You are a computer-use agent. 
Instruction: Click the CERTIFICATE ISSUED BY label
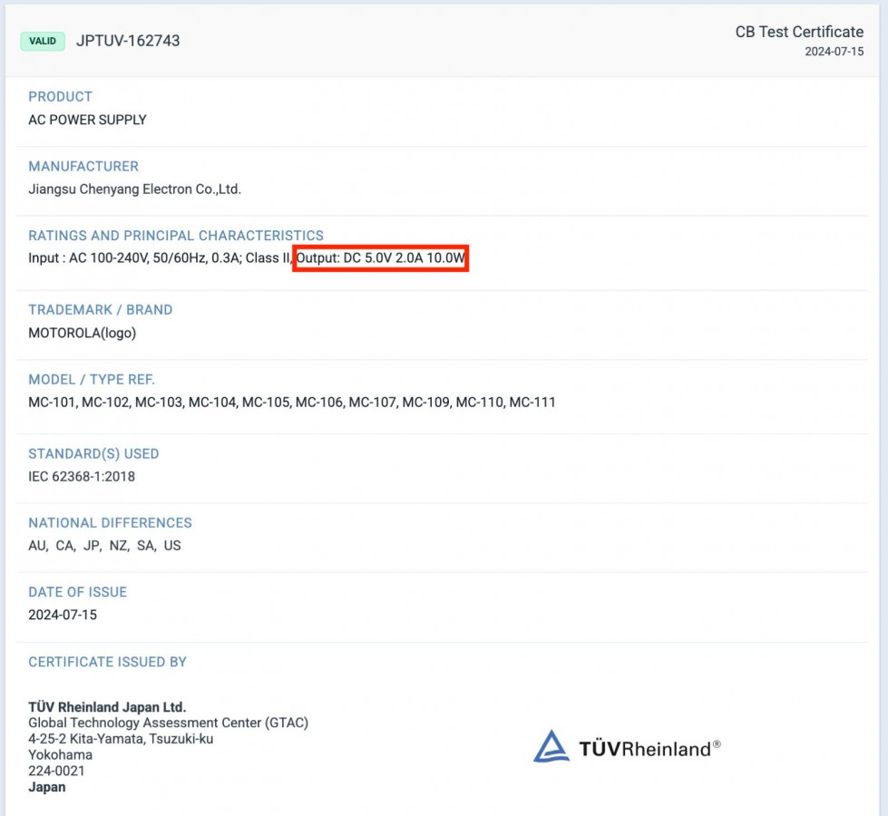coord(107,662)
